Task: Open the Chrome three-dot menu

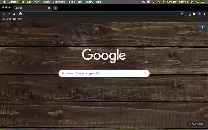Action: (204, 14)
